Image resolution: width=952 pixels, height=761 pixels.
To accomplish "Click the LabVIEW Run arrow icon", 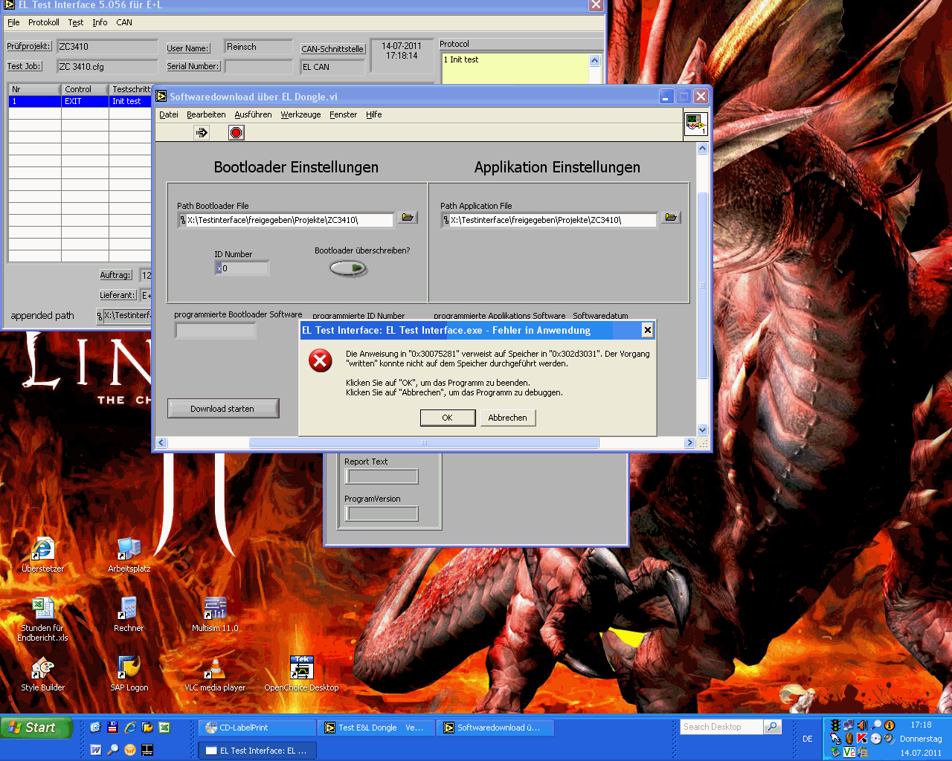I will (x=202, y=132).
